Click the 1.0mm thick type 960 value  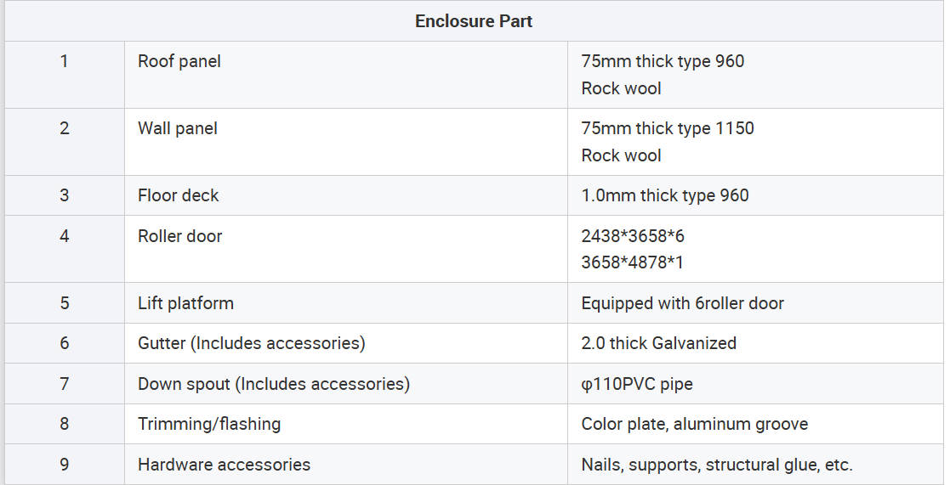(665, 195)
